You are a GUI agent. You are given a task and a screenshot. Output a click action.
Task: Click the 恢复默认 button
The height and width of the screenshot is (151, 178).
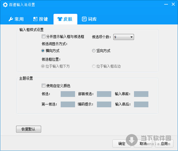coord(28,129)
